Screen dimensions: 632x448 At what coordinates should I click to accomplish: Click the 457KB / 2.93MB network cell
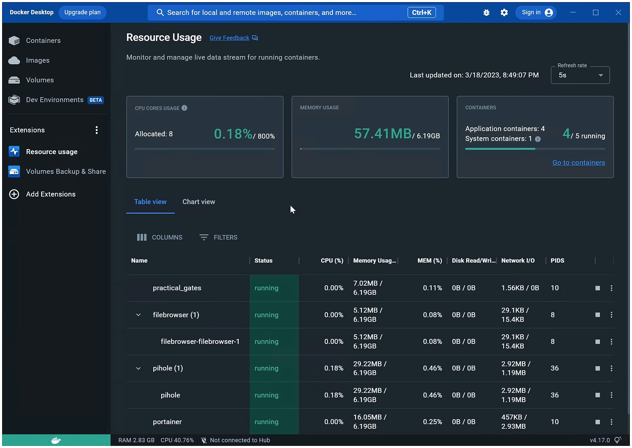pos(514,422)
